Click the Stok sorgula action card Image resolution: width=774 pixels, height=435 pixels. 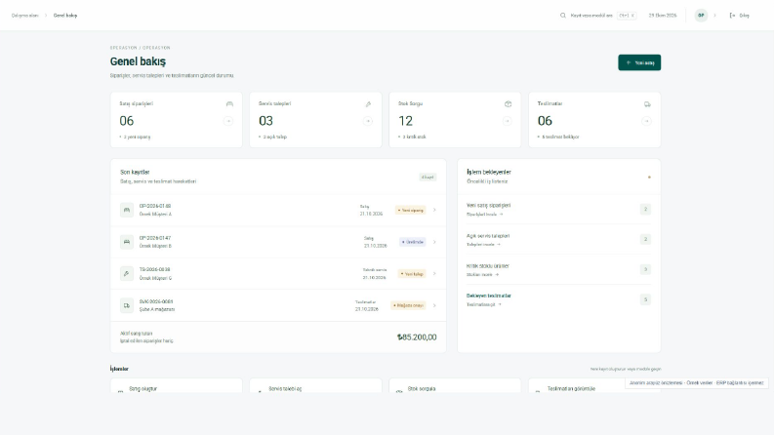455,385
